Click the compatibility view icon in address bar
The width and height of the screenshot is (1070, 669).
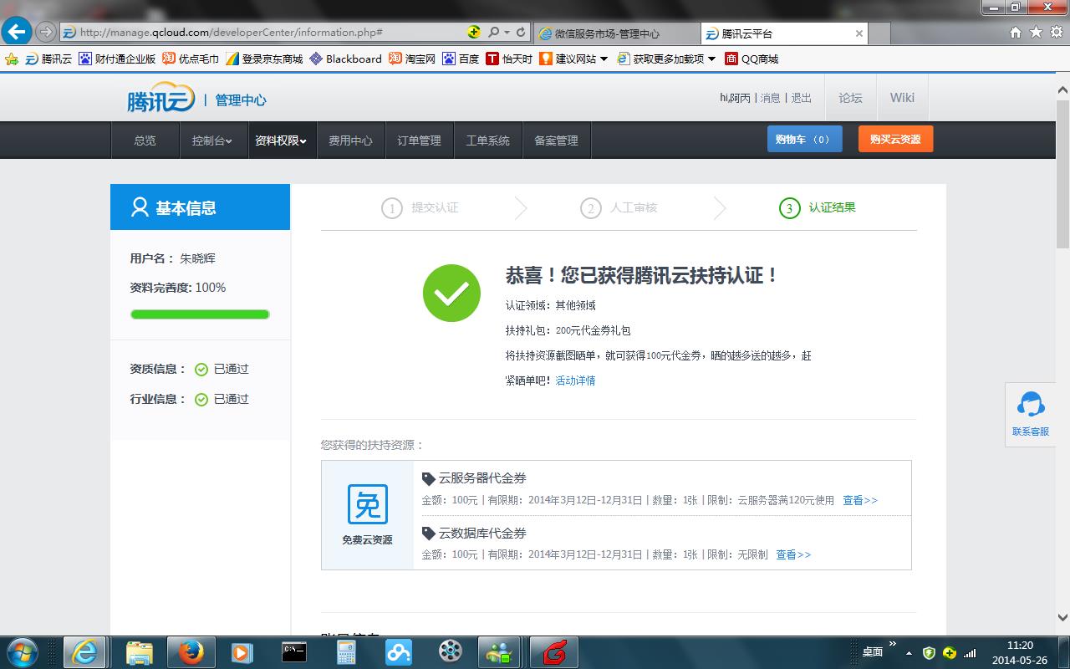tap(474, 33)
